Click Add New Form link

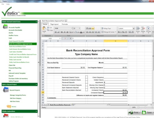15,101
